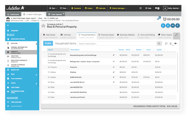Close the A, Bald FLNB Eagle tab
Image resolution: width=191 pixels, height=120 pixels.
click(44, 14)
